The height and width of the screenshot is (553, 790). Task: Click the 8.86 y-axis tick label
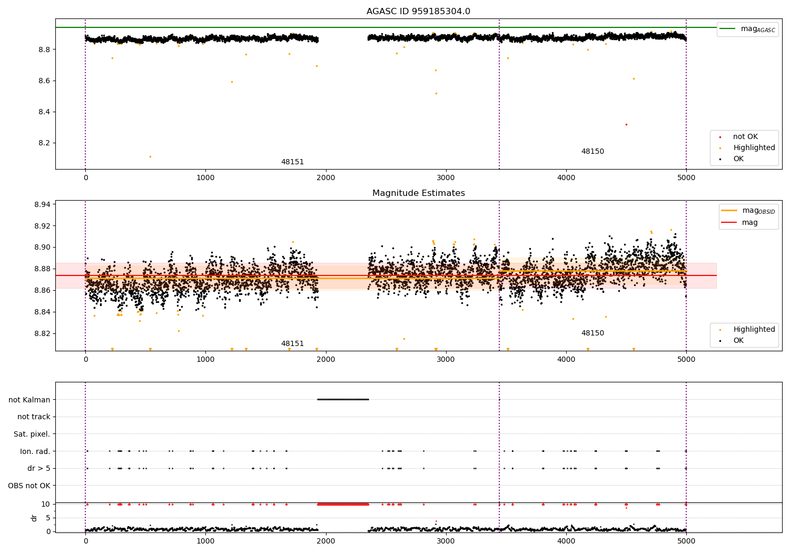[x=42, y=291]
